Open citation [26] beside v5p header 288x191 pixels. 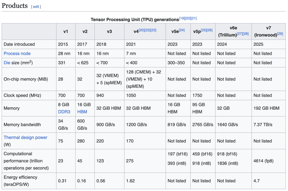(x=210, y=30)
